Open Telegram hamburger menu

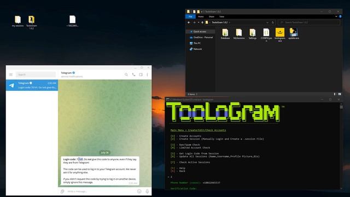click(x=11, y=74)
